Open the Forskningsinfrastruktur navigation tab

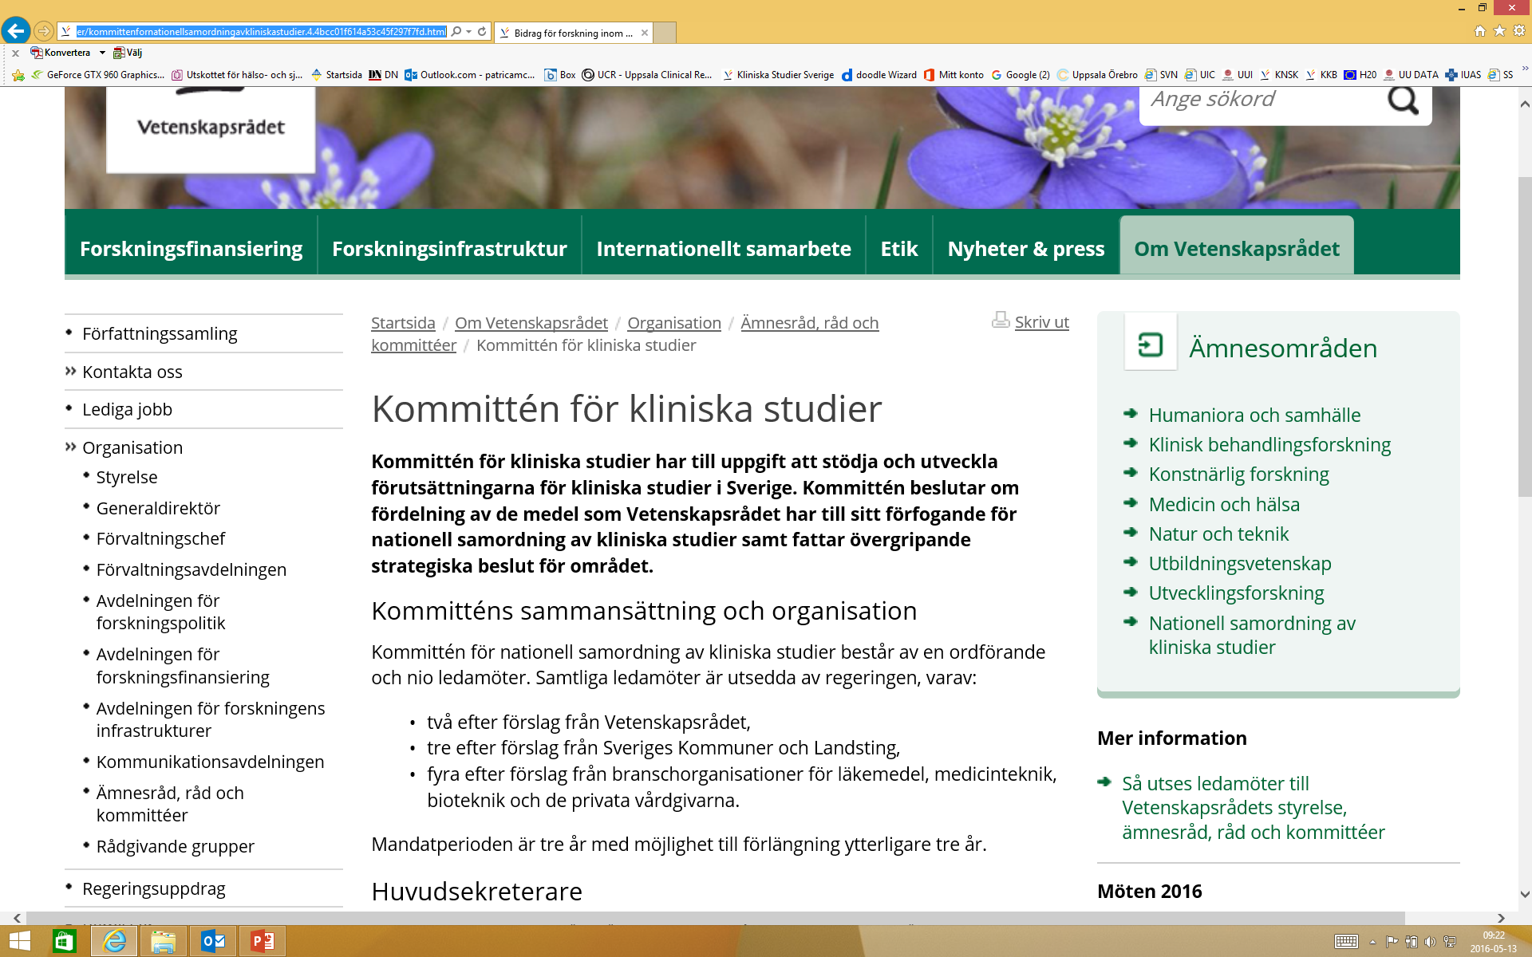[x=449, y=248]
